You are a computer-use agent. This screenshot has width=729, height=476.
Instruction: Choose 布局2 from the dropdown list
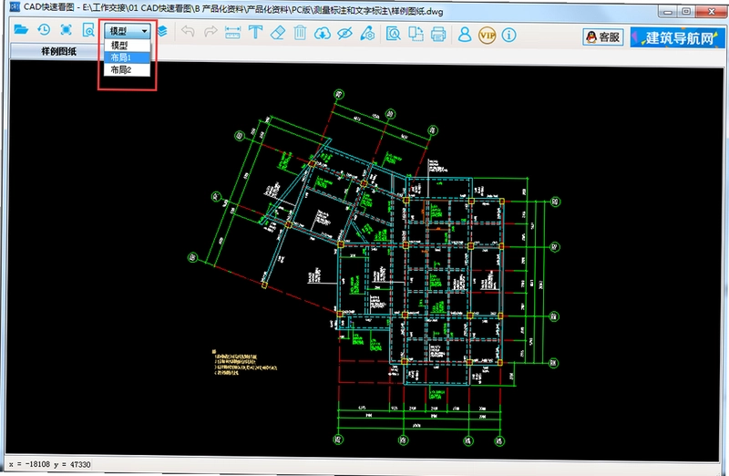pos(128,70)
